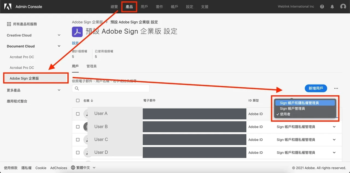
Task: Check the User B row checkbox
Action: (78, 127)
